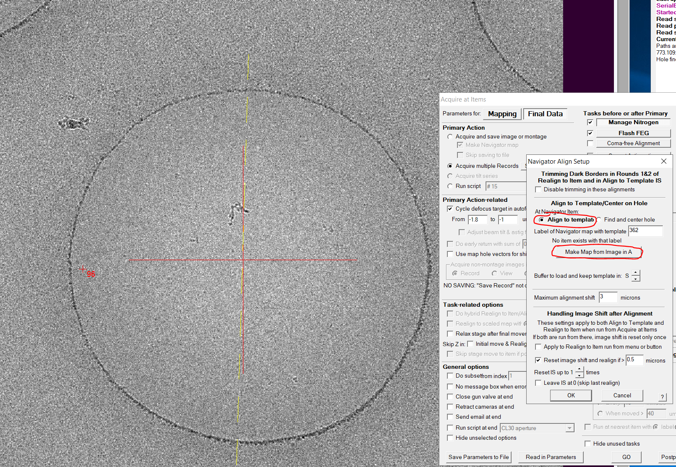Edit the 0.5 microns realign threshold

tap(634, 360)
